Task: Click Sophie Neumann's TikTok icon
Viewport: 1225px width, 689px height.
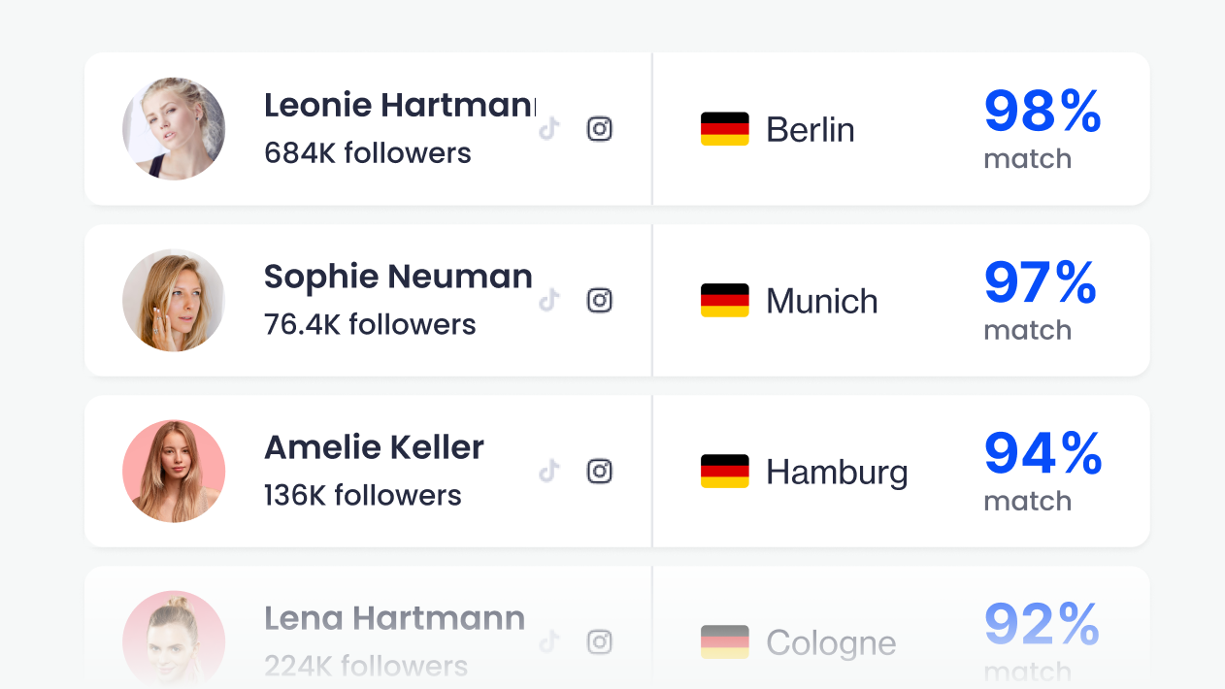Action: point(549,301)
